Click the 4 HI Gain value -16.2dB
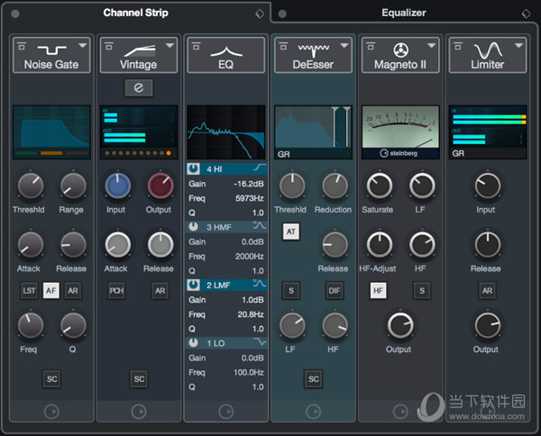Viewport: 541px width, 436px height. 249,184
